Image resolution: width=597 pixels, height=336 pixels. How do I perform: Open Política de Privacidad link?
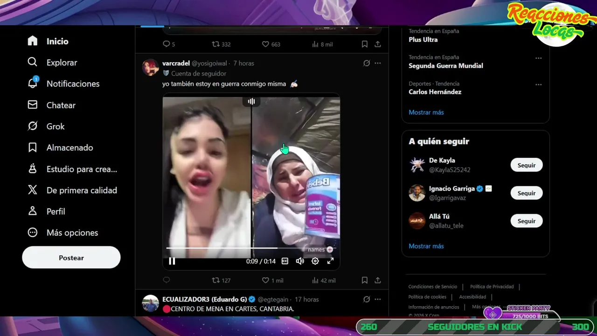click(492, 287)
